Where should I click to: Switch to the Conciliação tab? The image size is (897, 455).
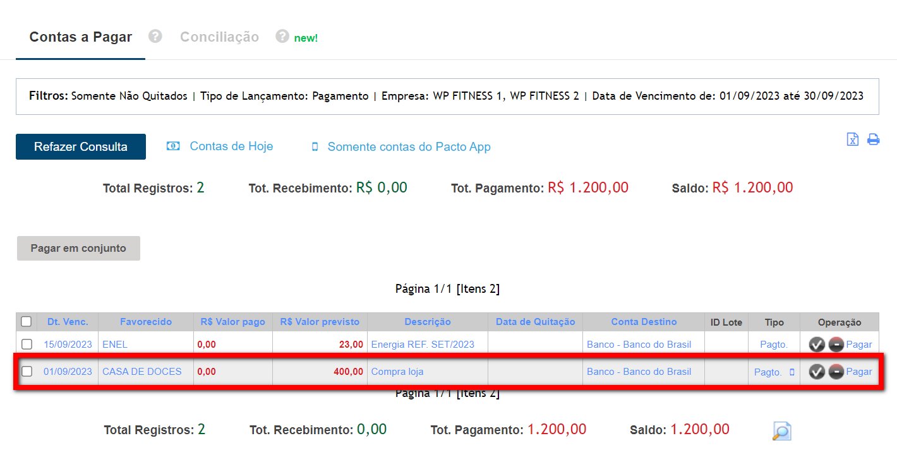pos(219,37)
